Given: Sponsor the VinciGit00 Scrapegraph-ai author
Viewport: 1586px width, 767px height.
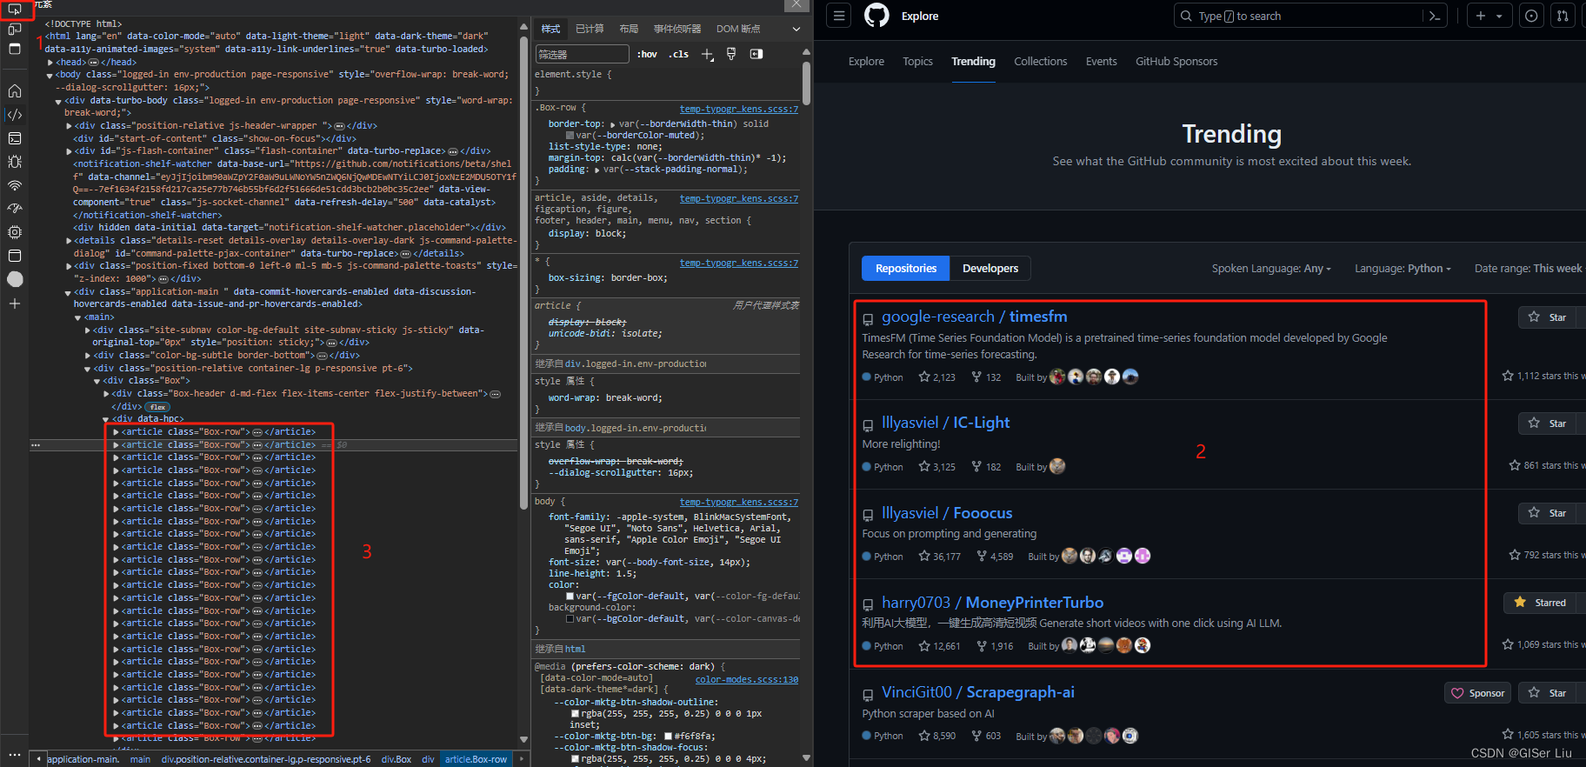Looking at the screenshot, I should tap(1477, 693).
